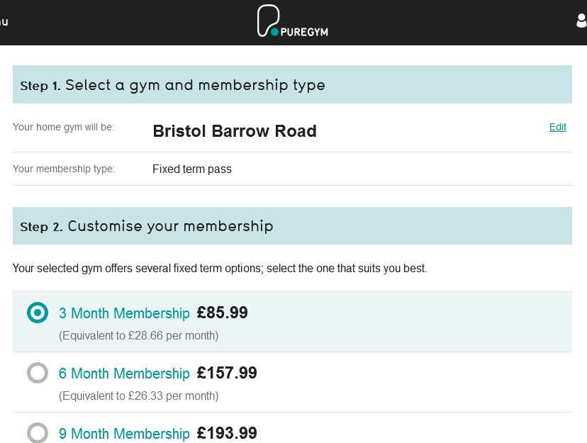Click the Step 1 section header
The height and width of the screenshot is (443, 587).
pos(172,85)
